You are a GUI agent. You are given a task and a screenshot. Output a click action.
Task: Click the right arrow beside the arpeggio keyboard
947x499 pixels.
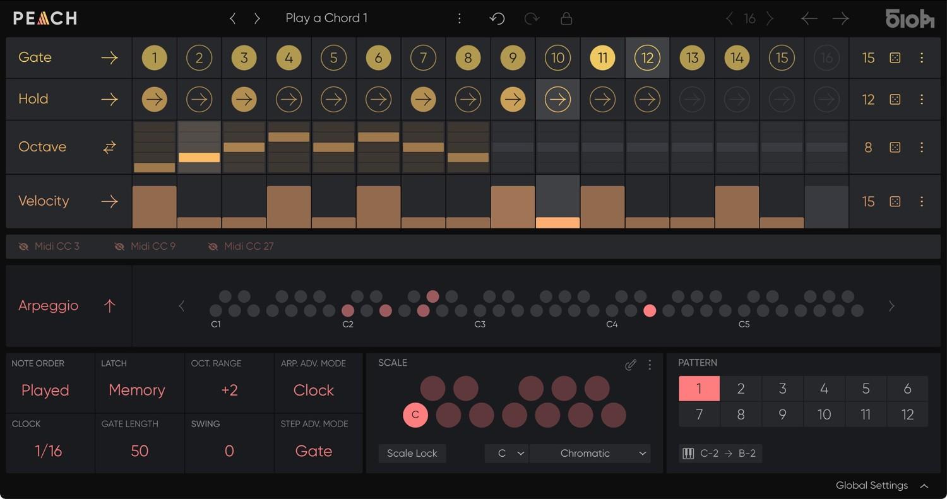coord(891,305)
